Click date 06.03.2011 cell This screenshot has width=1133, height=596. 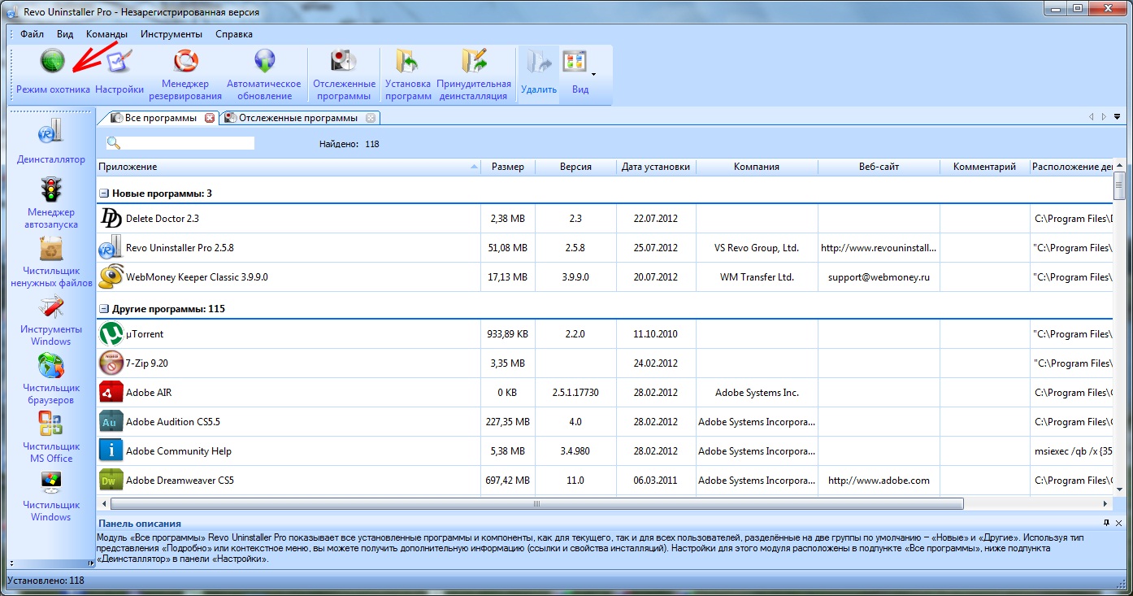656,481
